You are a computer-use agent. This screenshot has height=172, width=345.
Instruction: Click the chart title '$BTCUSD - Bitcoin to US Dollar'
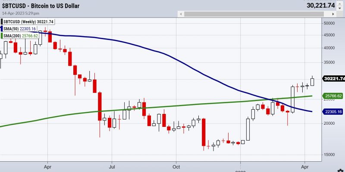click(x=41, y=6)
